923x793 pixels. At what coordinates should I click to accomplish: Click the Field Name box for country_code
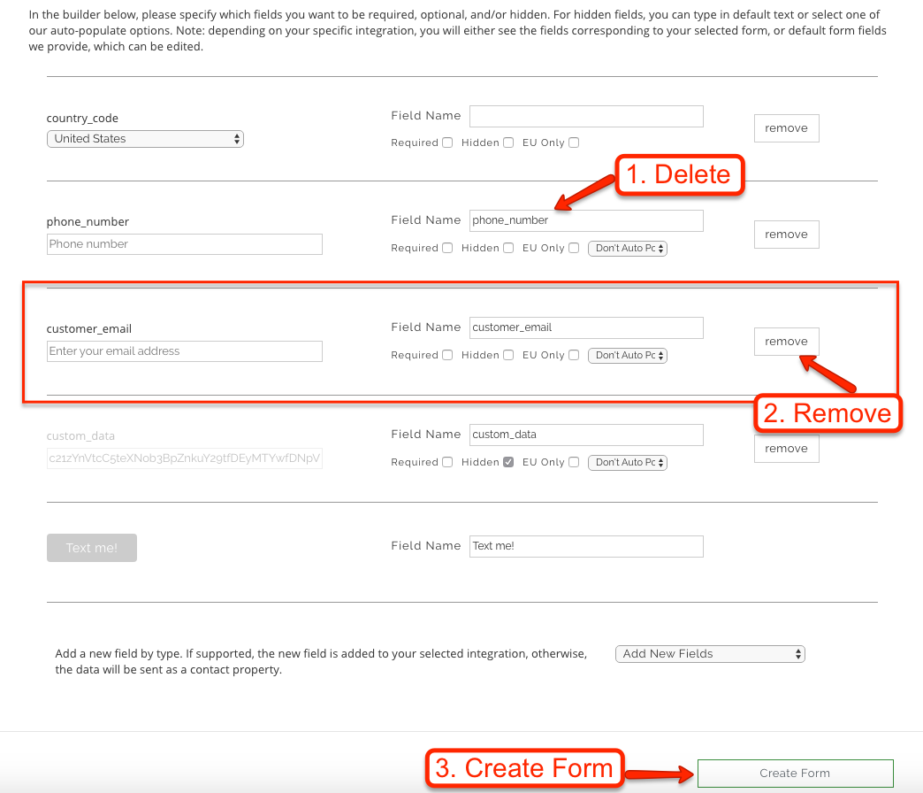(586, 116)
